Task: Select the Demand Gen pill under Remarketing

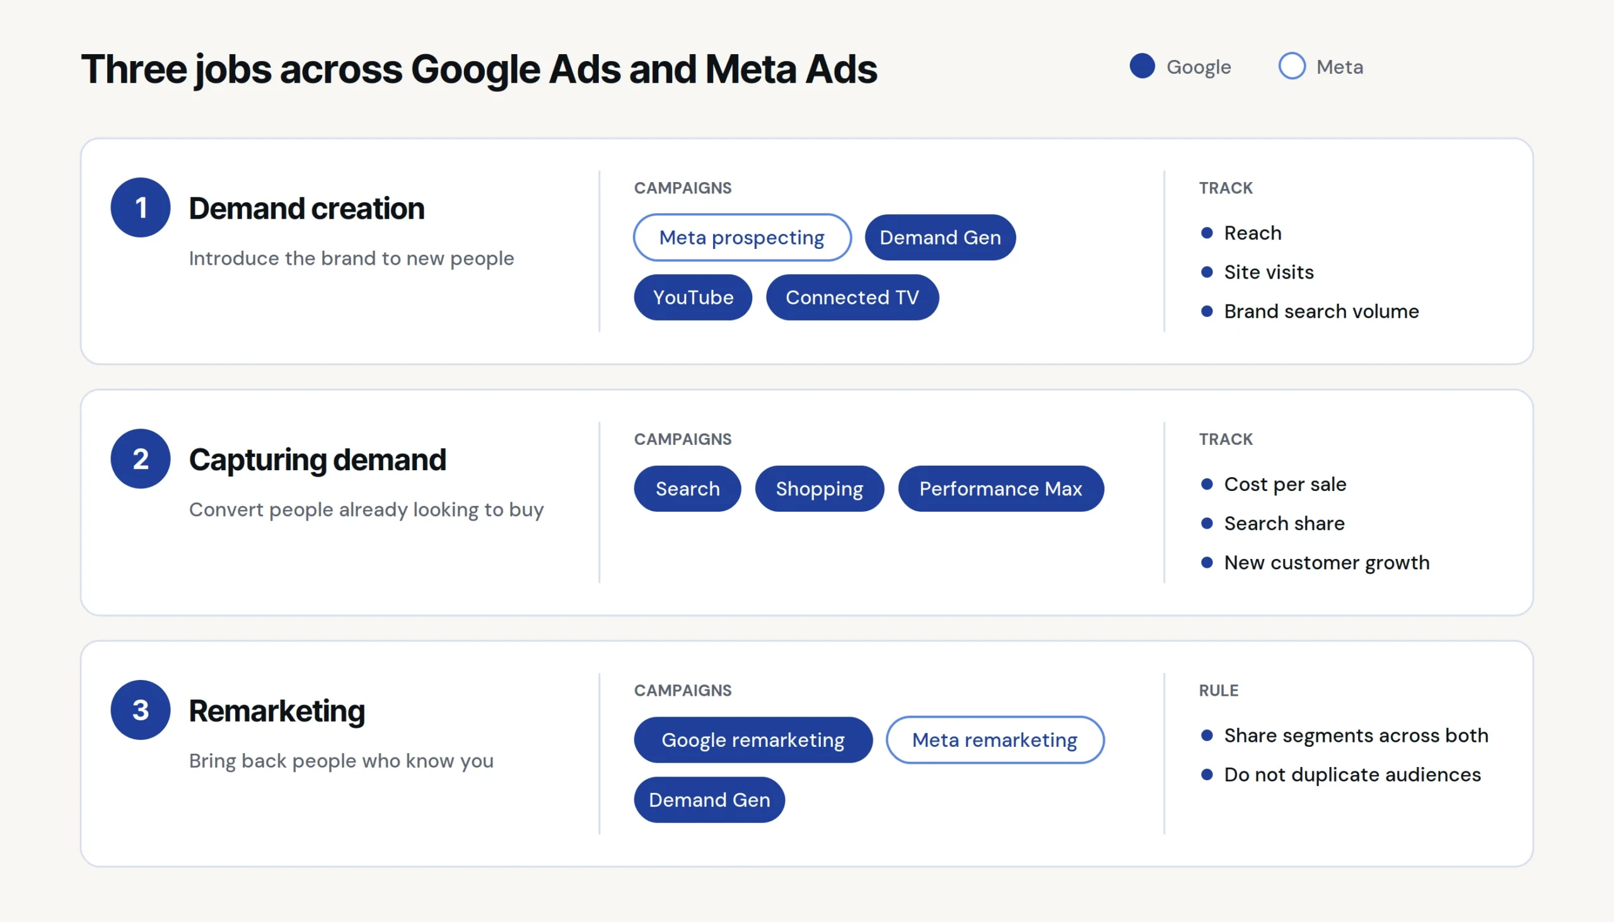Action: [709, 800]
